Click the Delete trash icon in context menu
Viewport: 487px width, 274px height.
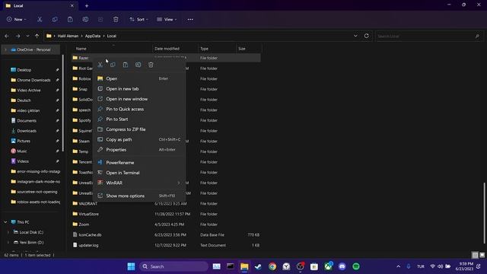tap(151, 65)
